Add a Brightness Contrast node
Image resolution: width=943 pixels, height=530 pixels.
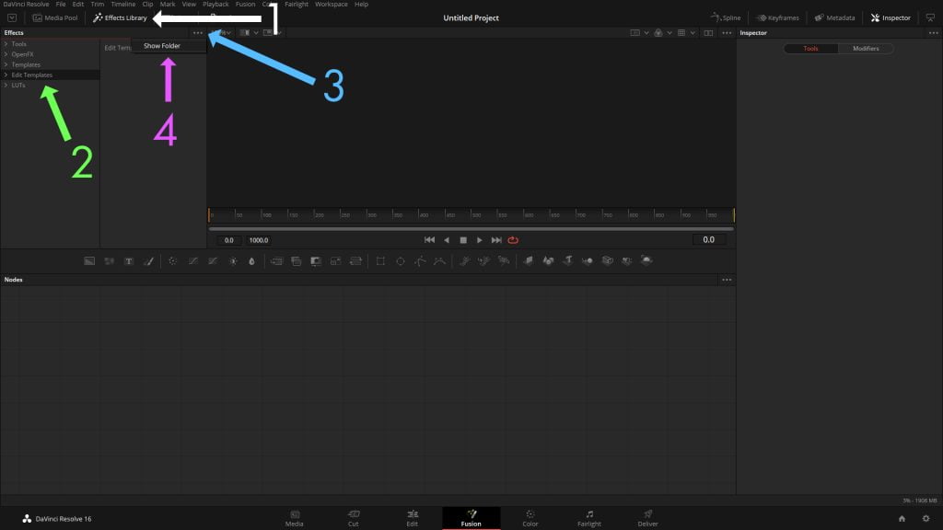(233, 260)
